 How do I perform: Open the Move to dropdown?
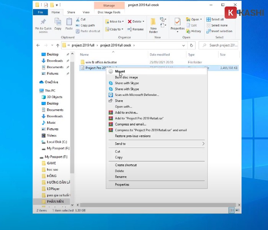114,21
